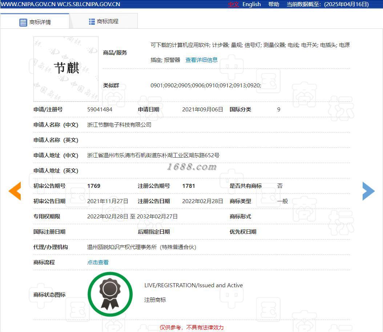Click 点击查看 to view trademark process

click(x=98, y=262)
